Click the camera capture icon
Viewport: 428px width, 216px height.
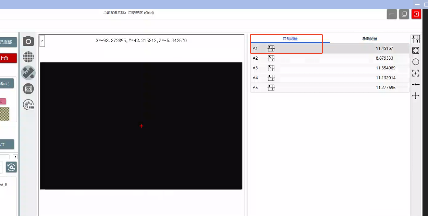point(28,41)
